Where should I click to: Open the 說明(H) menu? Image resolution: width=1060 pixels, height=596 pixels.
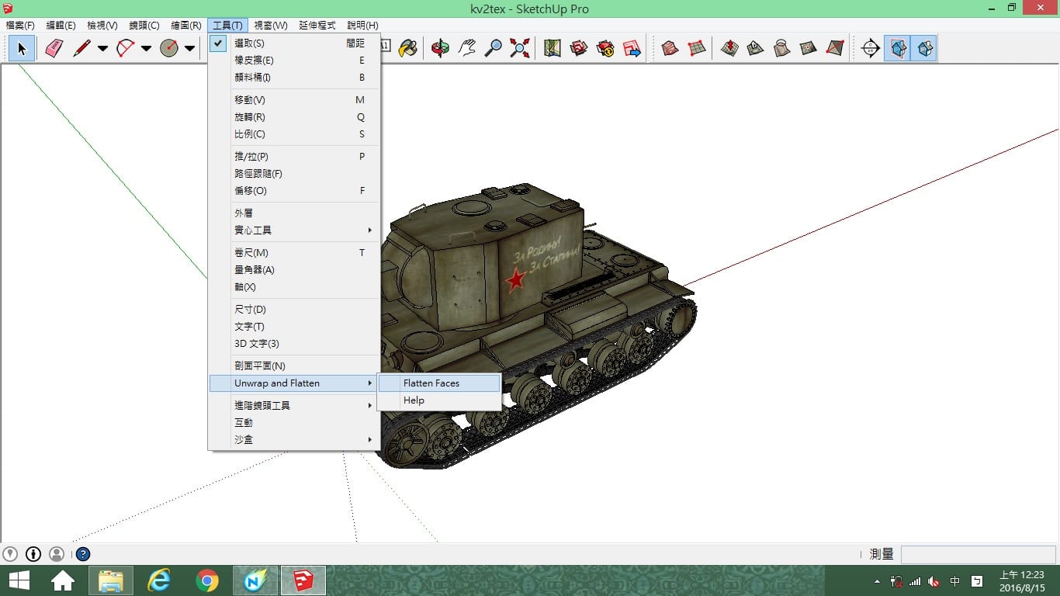tap(362, 26)
